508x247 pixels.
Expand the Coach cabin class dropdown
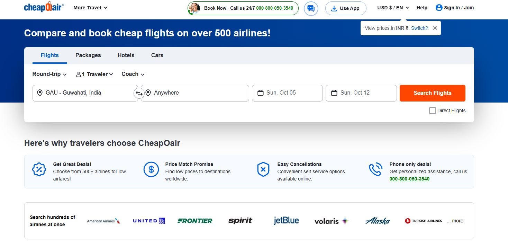(133, 74)
